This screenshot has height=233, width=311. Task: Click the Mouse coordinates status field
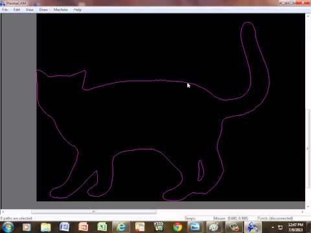231,218
